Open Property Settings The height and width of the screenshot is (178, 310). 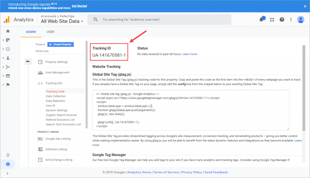tap(57, 62)
